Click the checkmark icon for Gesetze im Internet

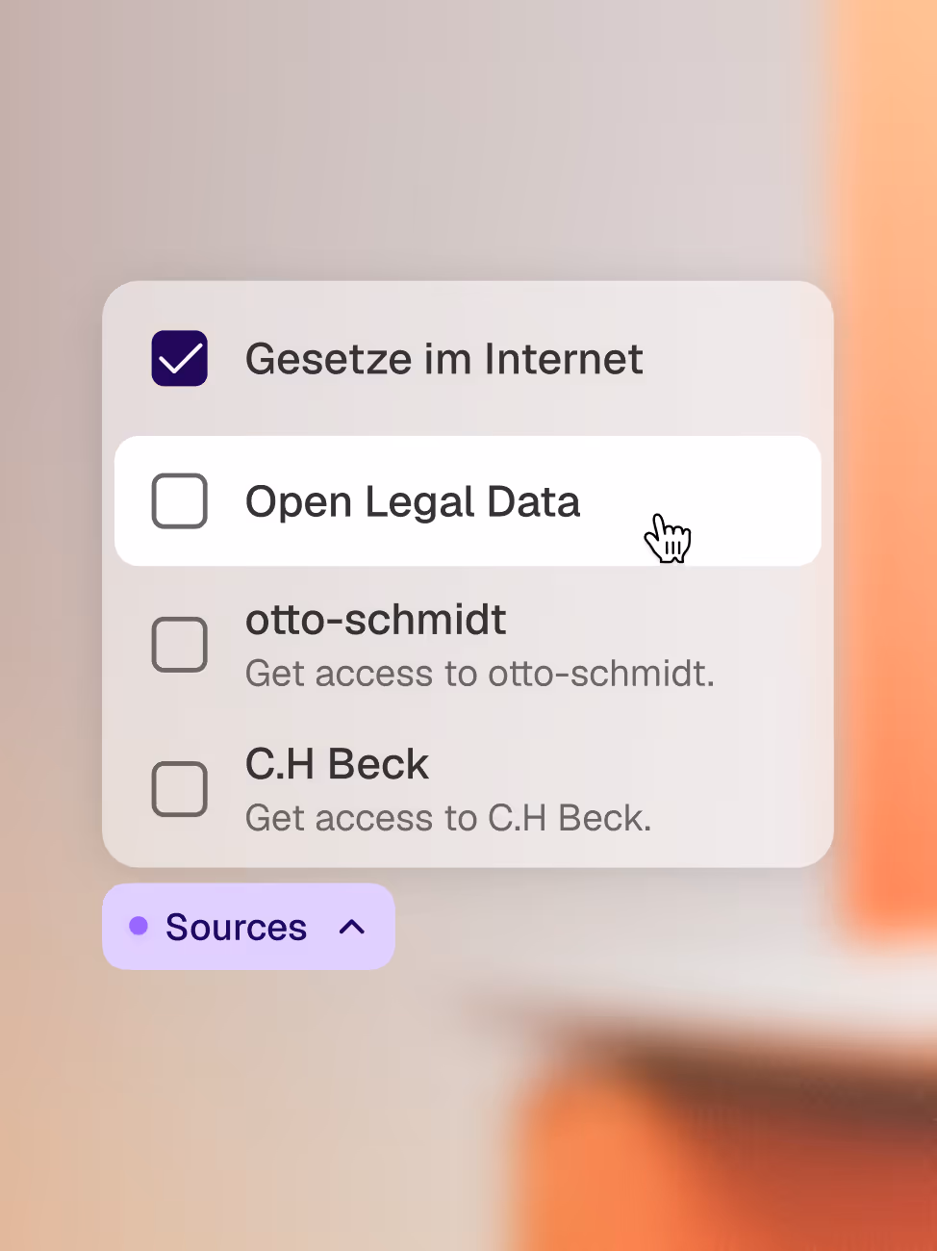click(179, 358)
